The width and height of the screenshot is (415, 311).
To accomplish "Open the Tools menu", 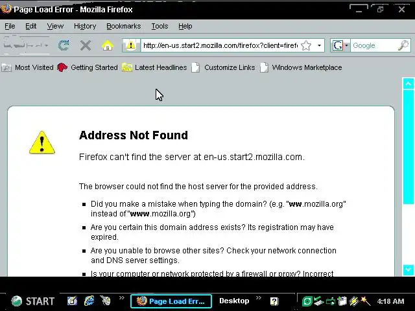I will pyautogui.click(x=160, y=26).
